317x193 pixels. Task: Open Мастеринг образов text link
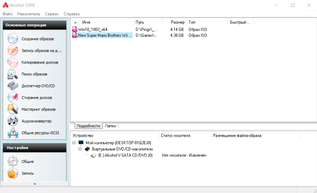(x=38, y=109)
